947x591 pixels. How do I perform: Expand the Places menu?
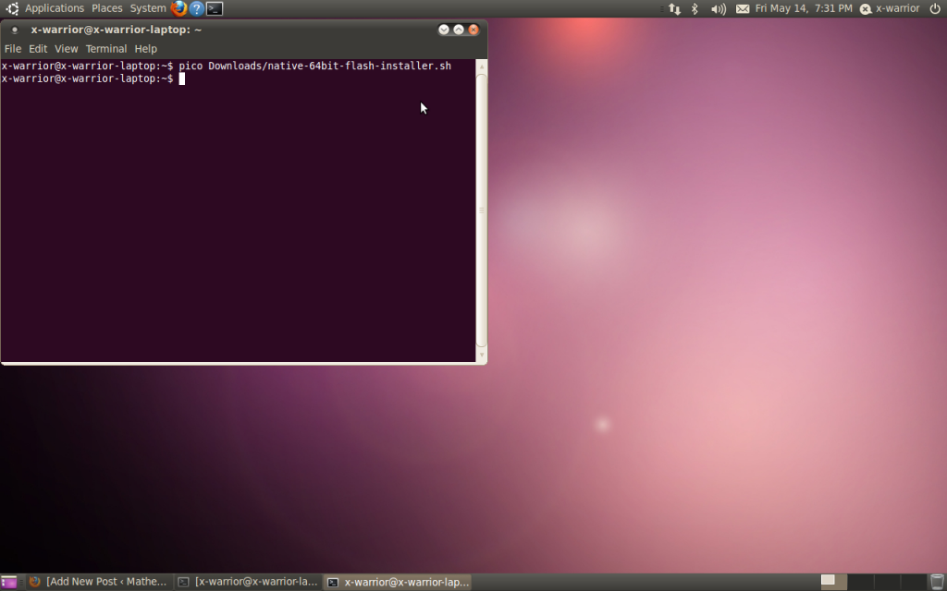click(x=107, y=8)
